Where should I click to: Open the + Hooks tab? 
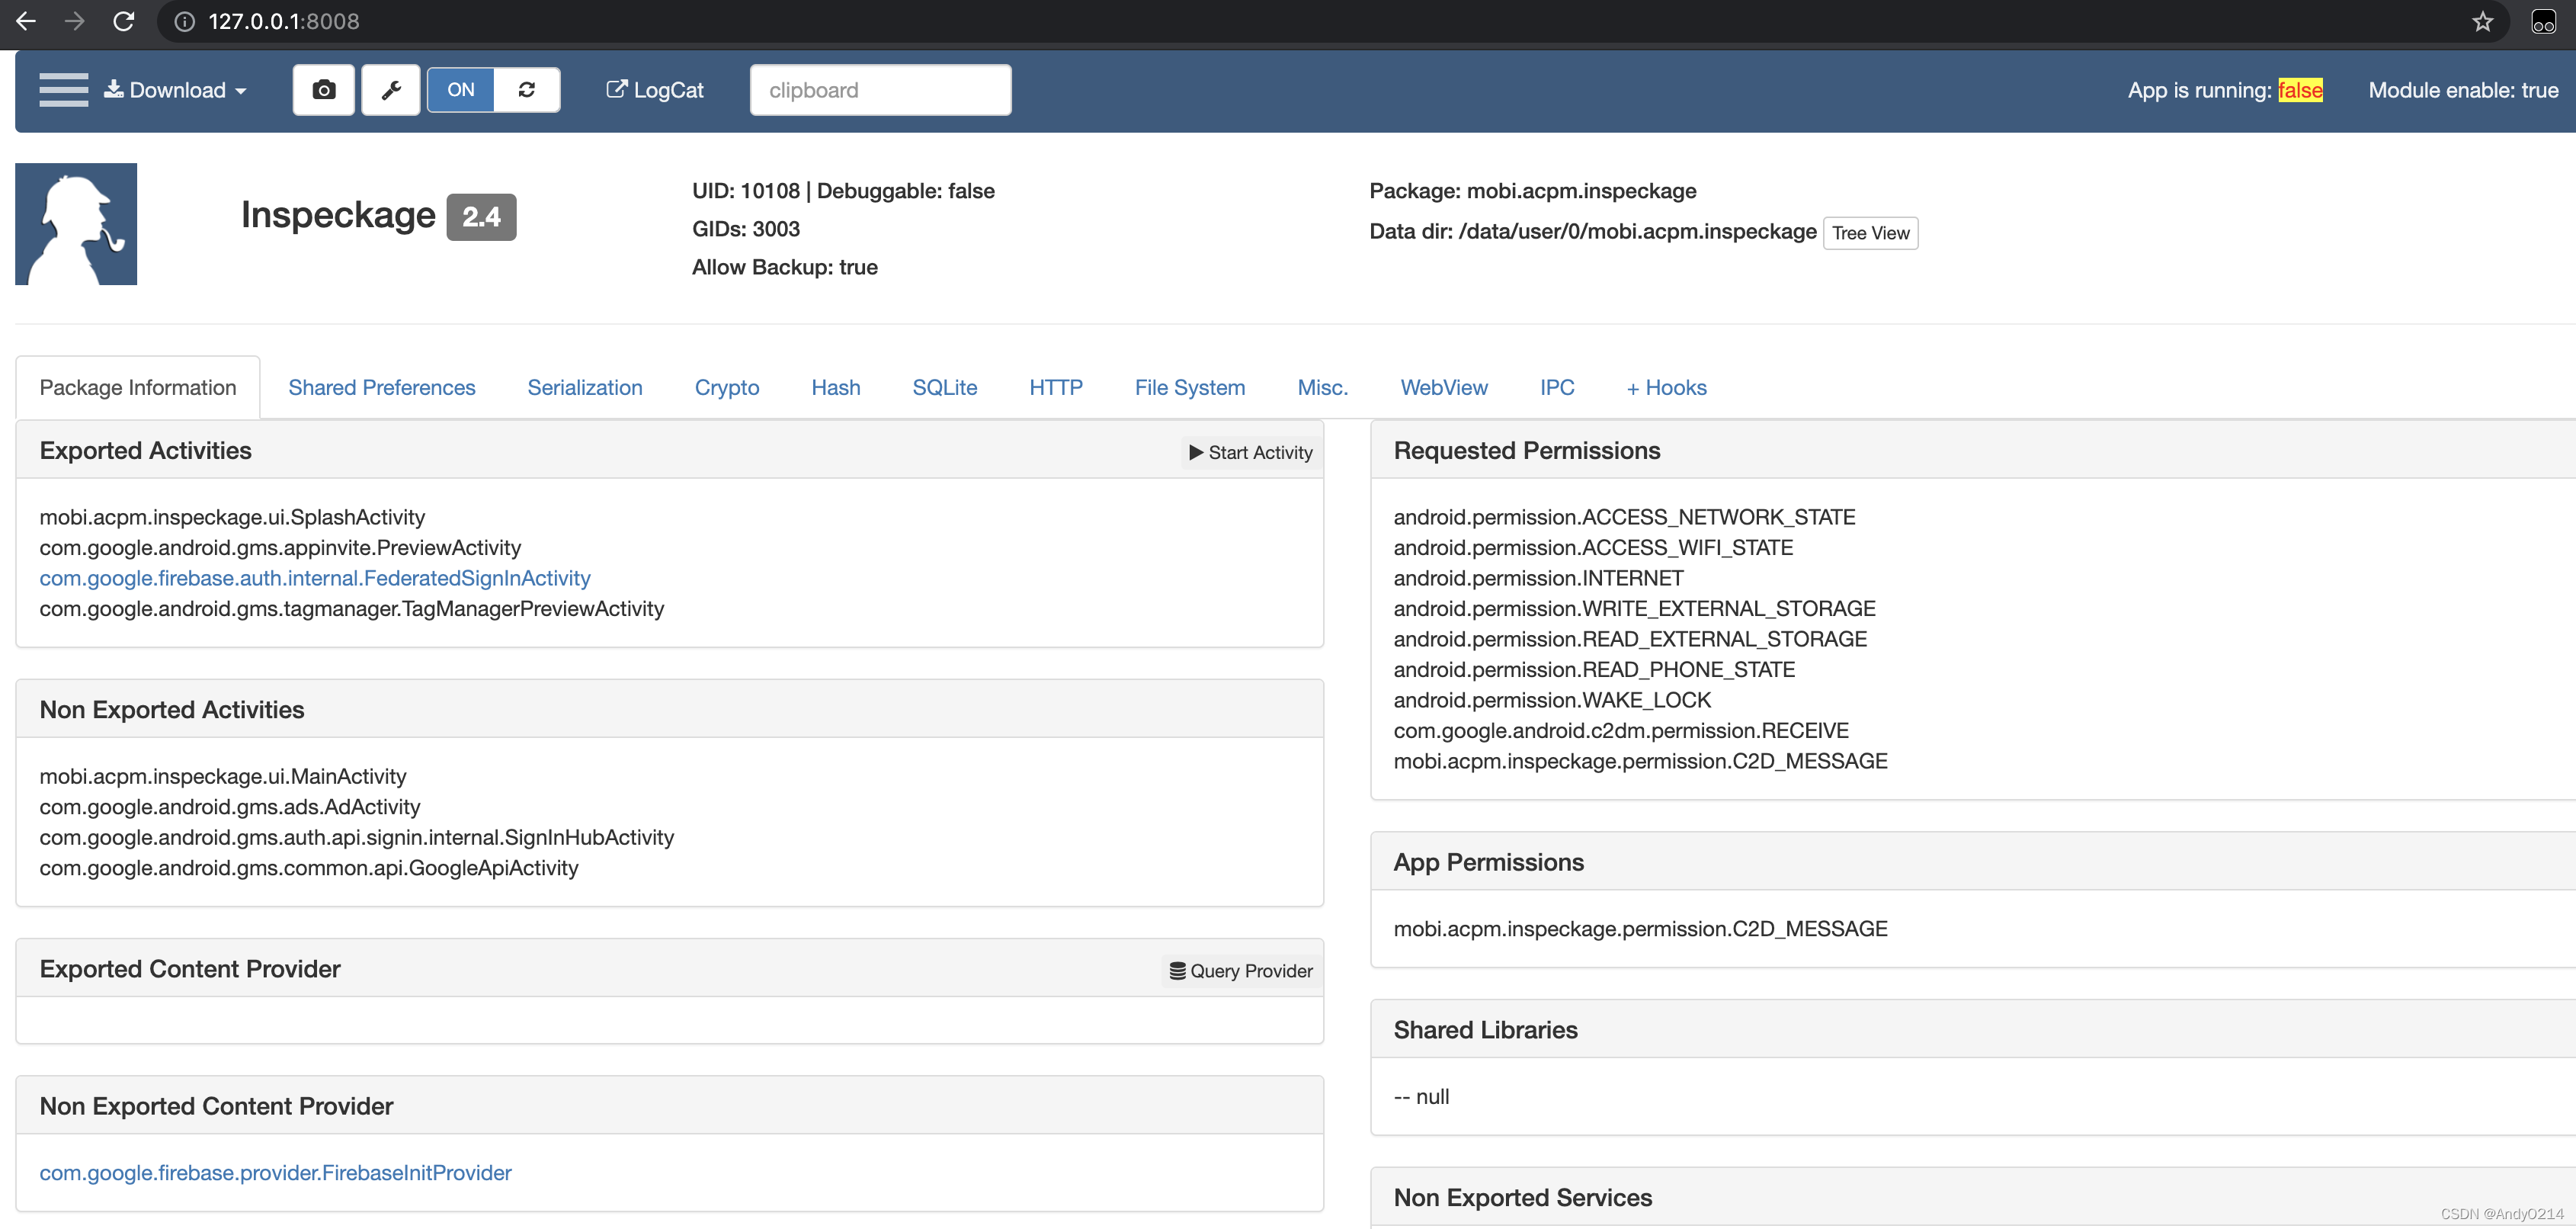pos(1666,387)
